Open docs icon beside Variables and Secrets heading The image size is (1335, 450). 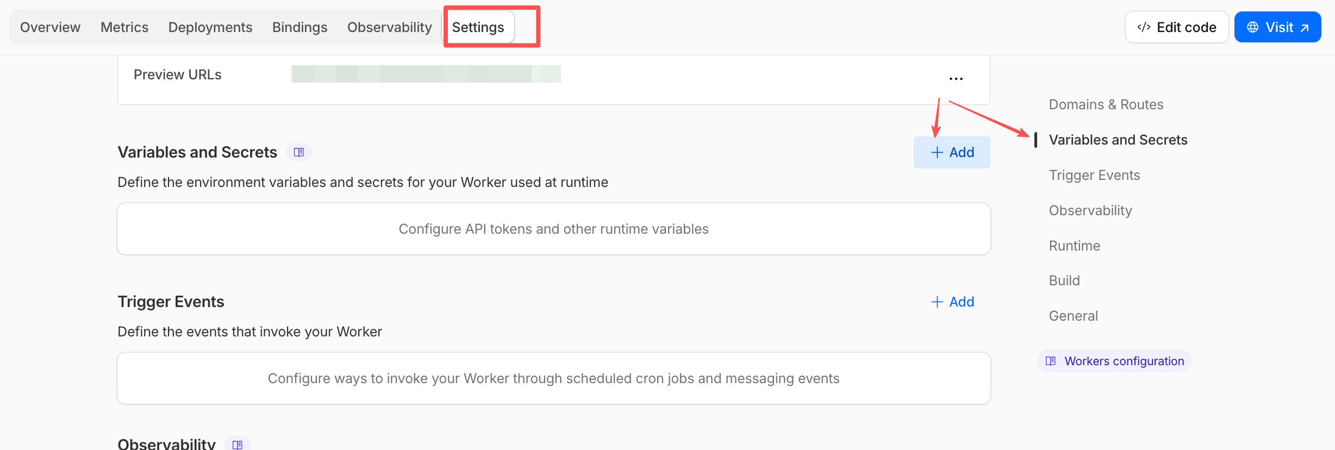click(299, 152)
